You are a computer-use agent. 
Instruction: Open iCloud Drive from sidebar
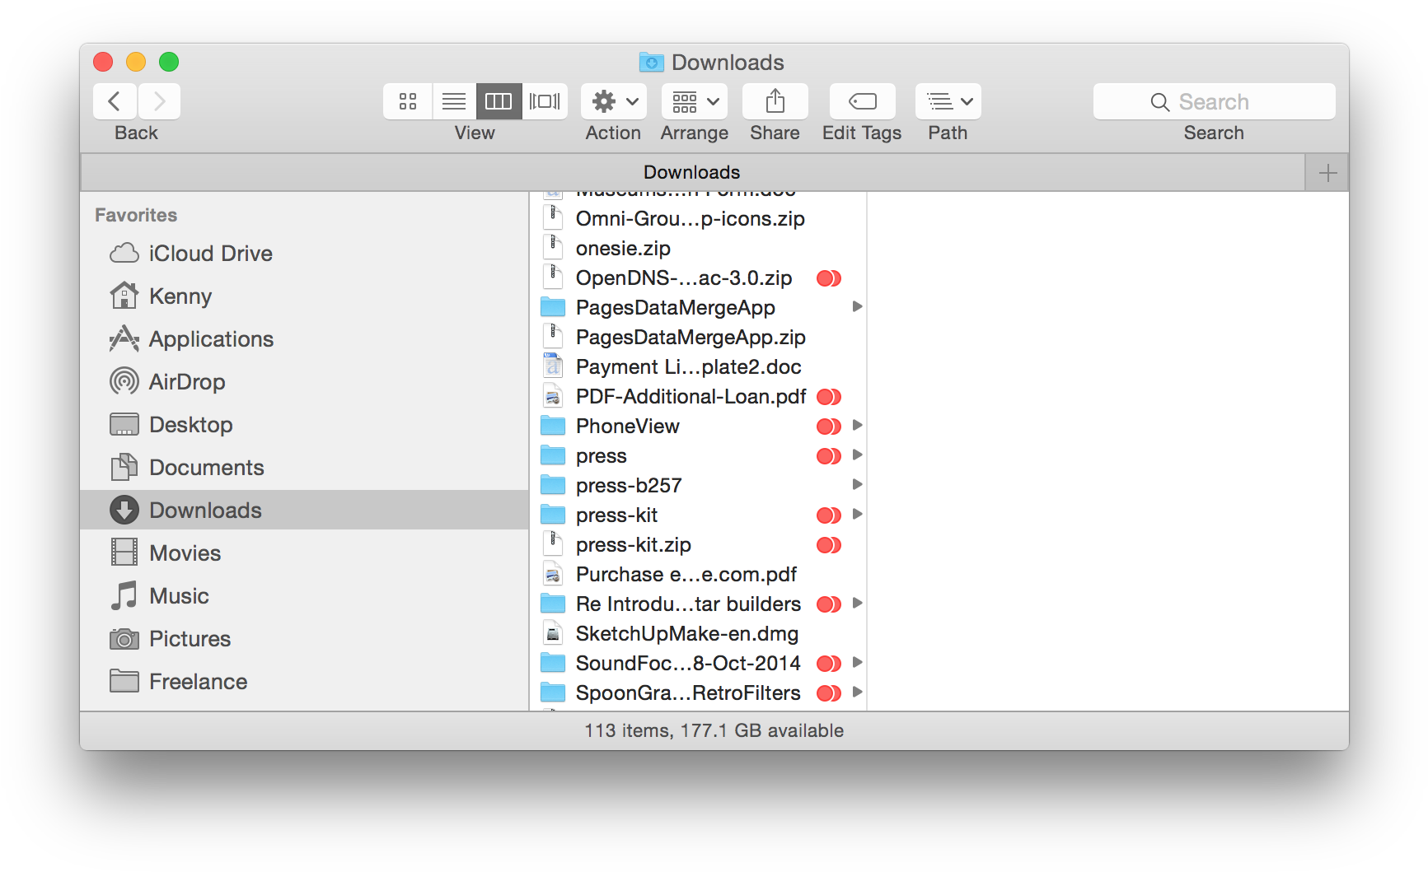tap(210, 254)
